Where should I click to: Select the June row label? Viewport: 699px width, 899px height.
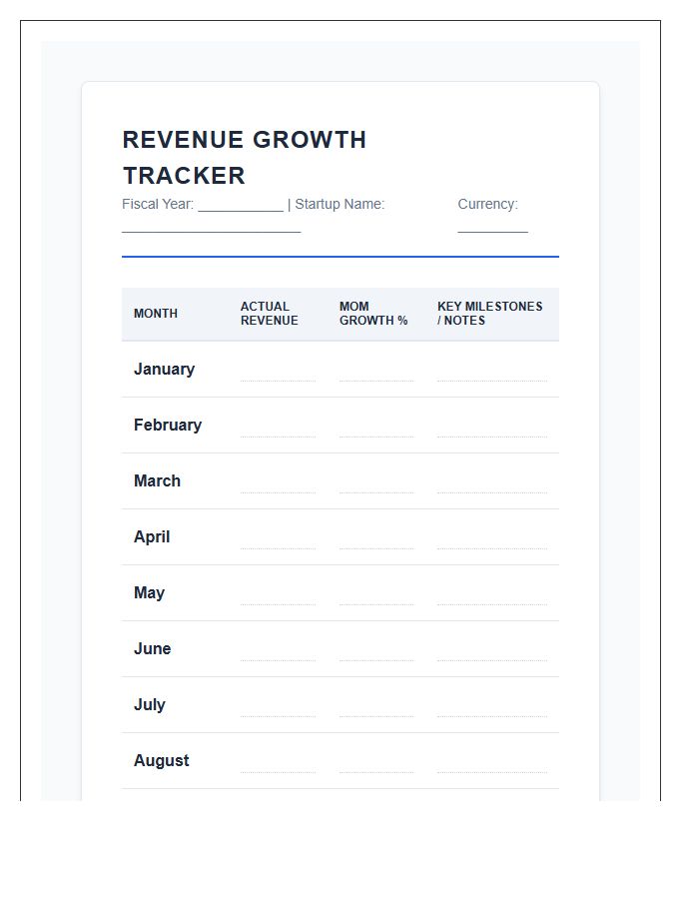coord(153,648)
